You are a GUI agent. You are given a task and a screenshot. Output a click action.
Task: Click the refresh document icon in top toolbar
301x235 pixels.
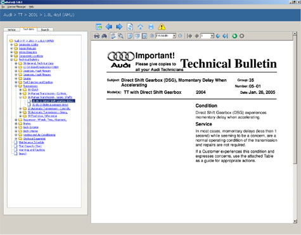tap(130, 27)
